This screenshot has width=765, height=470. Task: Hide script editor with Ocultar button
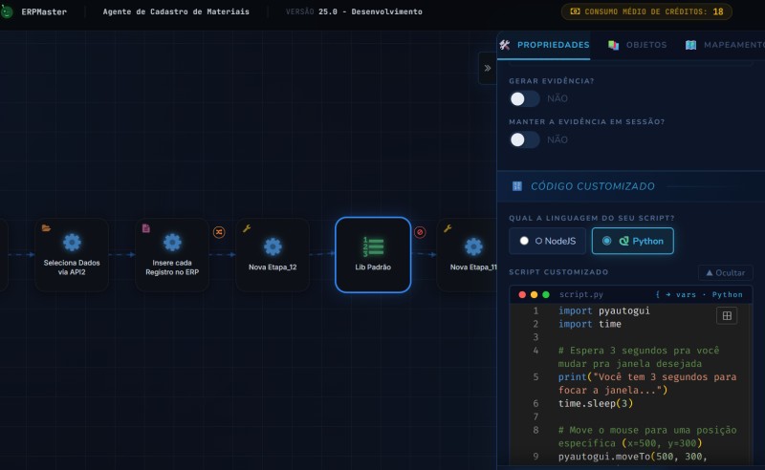tap(726, 272)
